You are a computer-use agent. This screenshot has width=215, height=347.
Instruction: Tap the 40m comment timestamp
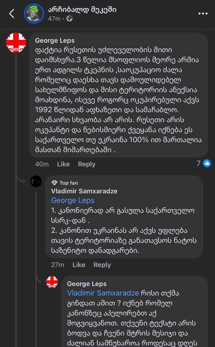pyautogui.click(x=41, y=164)
